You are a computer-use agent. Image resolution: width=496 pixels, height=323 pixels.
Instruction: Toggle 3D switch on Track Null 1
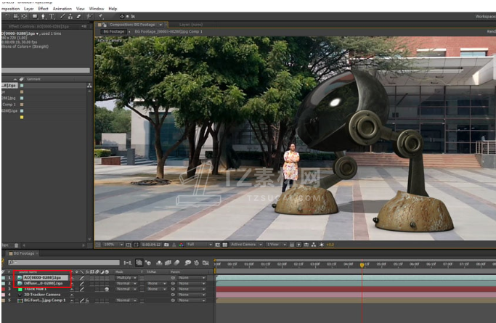pos(107,289)
